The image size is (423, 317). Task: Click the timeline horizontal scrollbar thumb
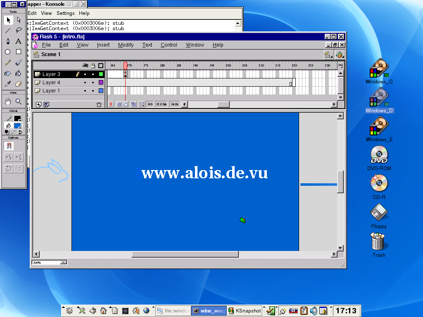(x=223, y=104)
